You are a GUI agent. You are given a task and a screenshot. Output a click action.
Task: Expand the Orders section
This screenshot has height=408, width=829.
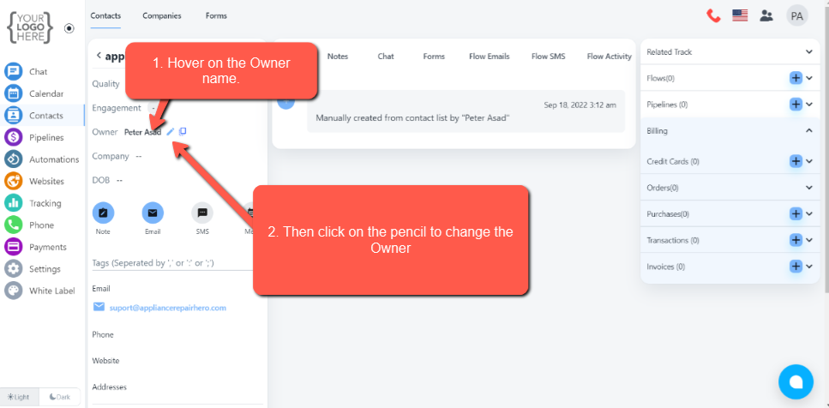pos(808,188)
